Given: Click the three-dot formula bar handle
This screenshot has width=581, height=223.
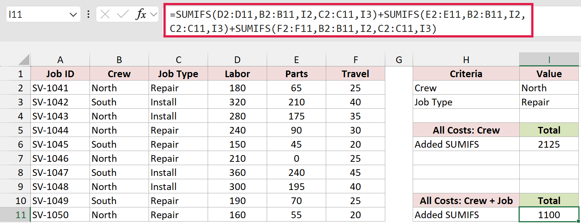Looking at the screenshot, I should (88, 14).
